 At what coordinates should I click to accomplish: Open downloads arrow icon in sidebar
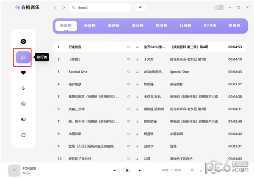(x=23, y=88)
